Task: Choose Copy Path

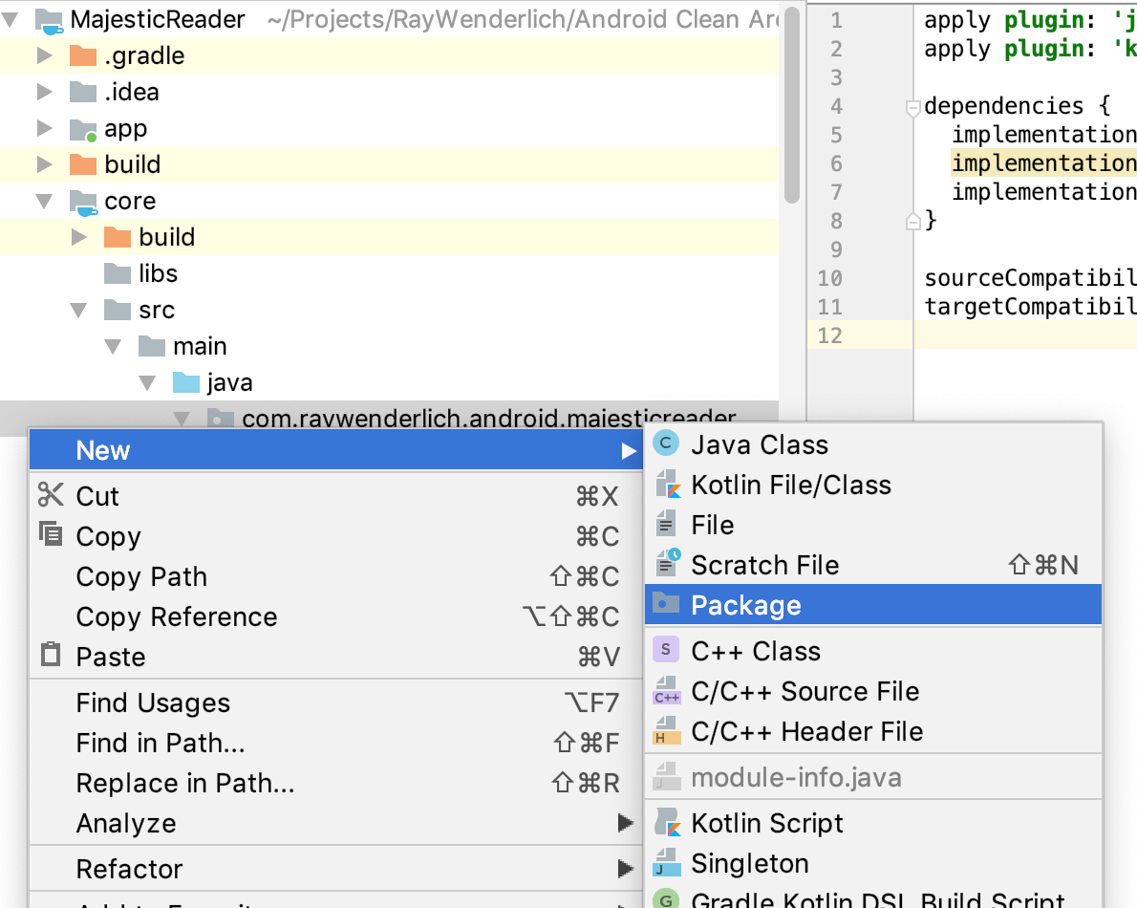Action: click(x=335, y=576)
